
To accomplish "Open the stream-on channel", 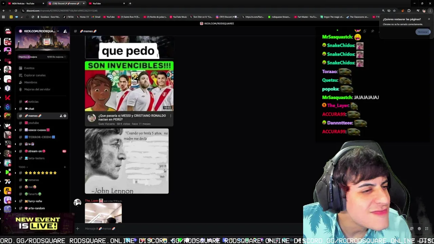I will (x=42, y=151).
